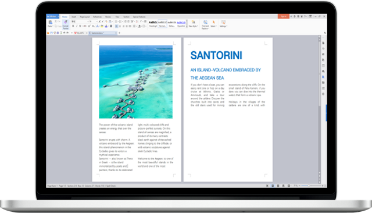
Task: Click the Paste icon
Action: coord(51,22)
